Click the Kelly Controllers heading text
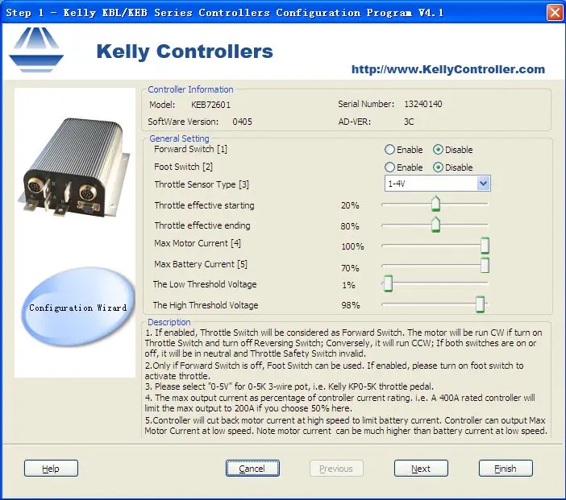Image resolution: width=566 pixels, height=500 pixels. click(x=185, y=52)
